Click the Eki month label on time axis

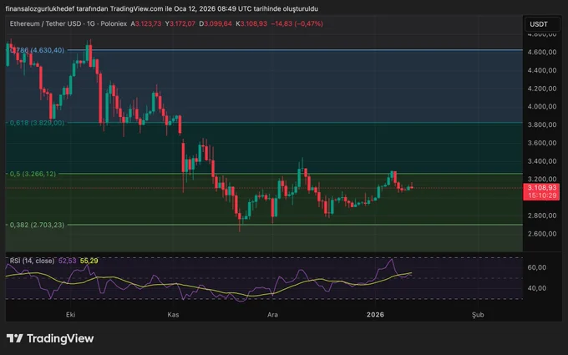[71, 314]
